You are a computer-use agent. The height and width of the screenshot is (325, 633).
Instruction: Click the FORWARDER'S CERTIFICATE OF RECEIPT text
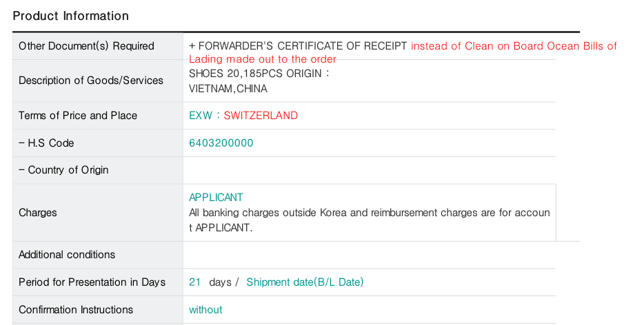[298, 46]
